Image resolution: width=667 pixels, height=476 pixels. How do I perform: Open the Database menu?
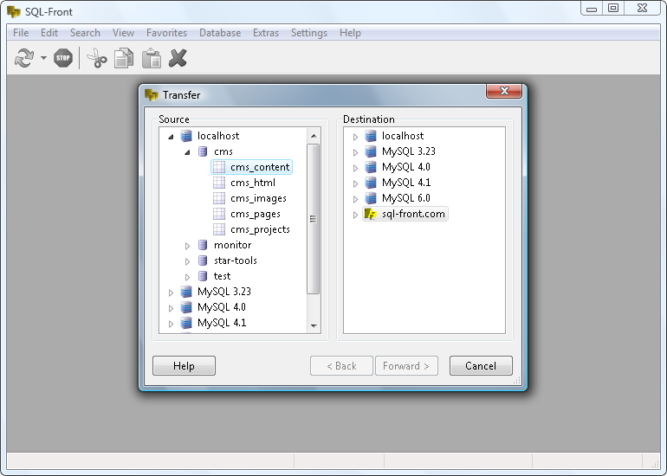220,33
